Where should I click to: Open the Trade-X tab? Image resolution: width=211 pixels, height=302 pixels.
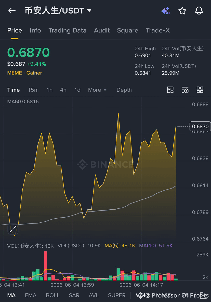(158, 30)
